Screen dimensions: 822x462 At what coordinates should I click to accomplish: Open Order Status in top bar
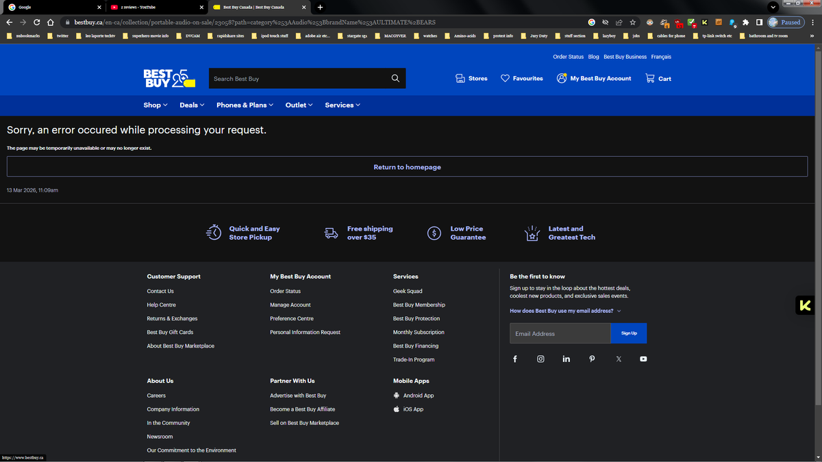(x=569, y=57)
